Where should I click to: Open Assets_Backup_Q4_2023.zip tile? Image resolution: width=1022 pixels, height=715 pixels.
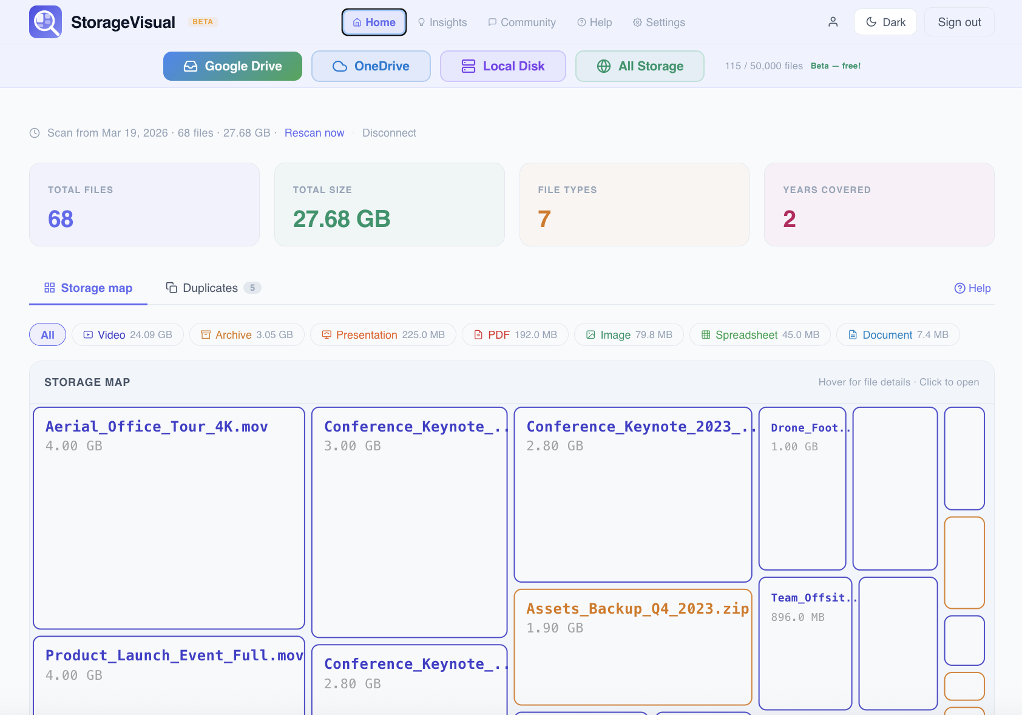pos(633,647)
